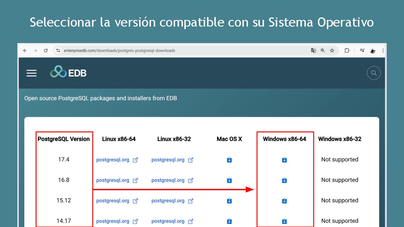Open postgresql.org link for 14.17 Linux x86-32
The image size is (404, 227).
click(x=172, y=221)
